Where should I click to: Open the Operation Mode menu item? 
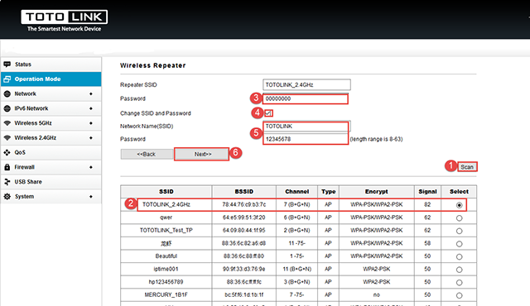51,79
